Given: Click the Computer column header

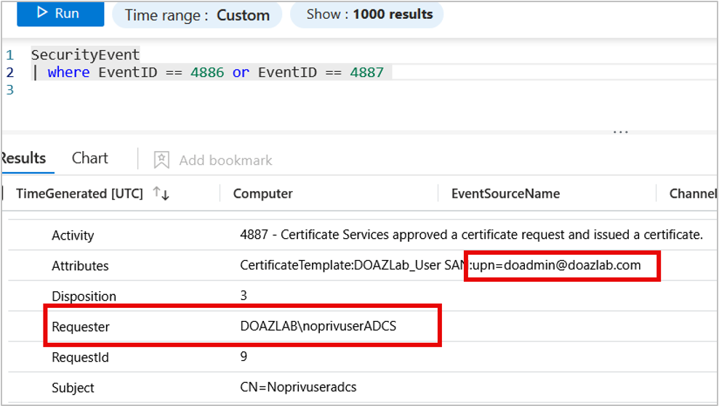Looking at the screenshot, I should coord(262,193).
